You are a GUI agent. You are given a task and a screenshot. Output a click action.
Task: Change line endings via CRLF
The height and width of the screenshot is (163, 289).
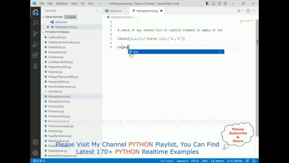[x=205, y=161]
